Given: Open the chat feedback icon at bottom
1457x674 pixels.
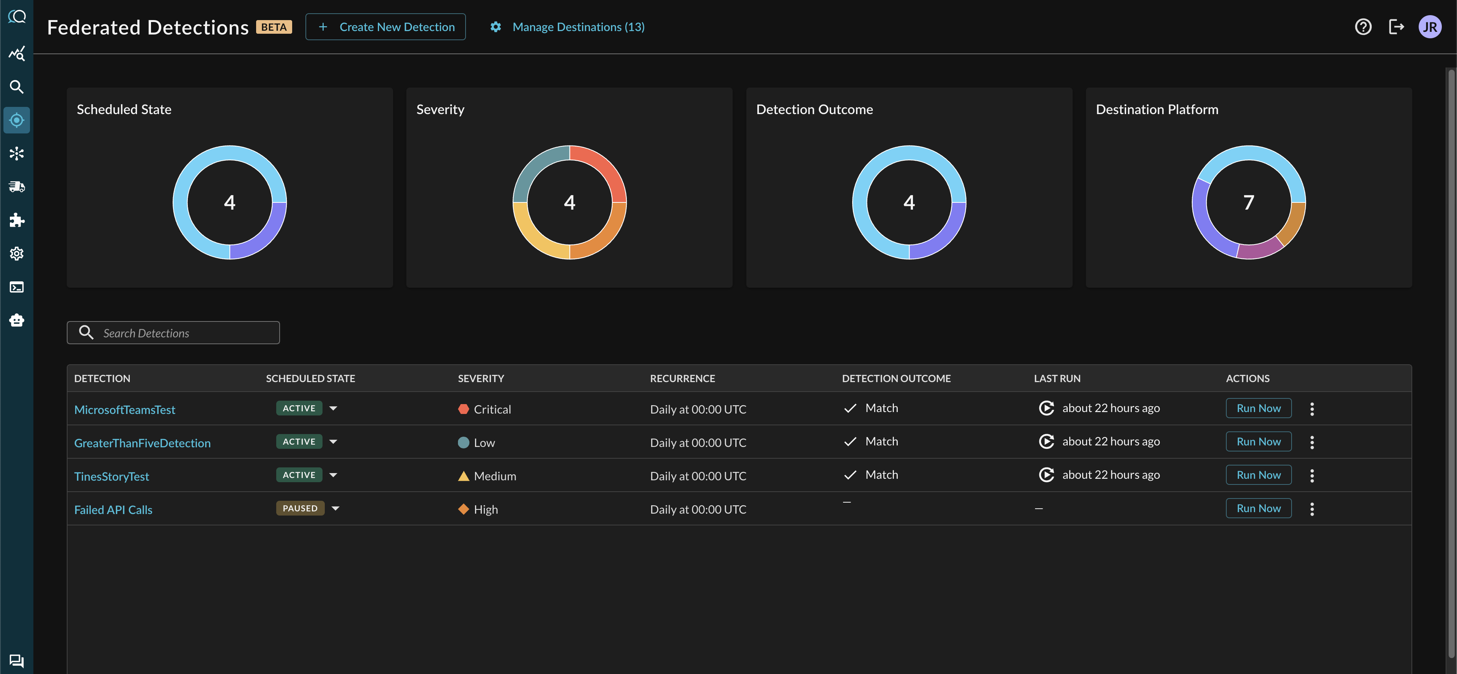Looking at the screenshot, I should click(x=16, y=660).
